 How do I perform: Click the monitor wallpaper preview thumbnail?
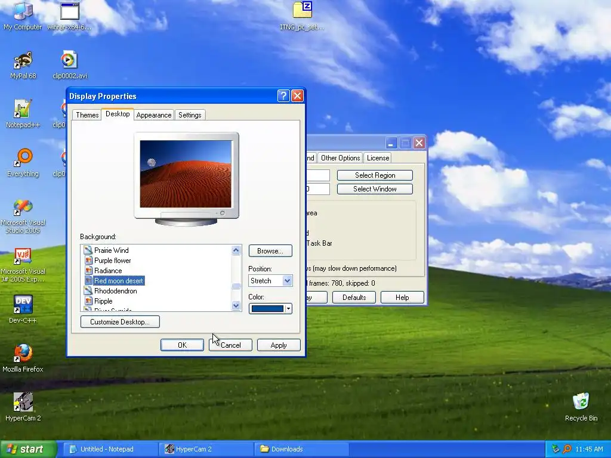pyautogui.click(x=186, y=174)
